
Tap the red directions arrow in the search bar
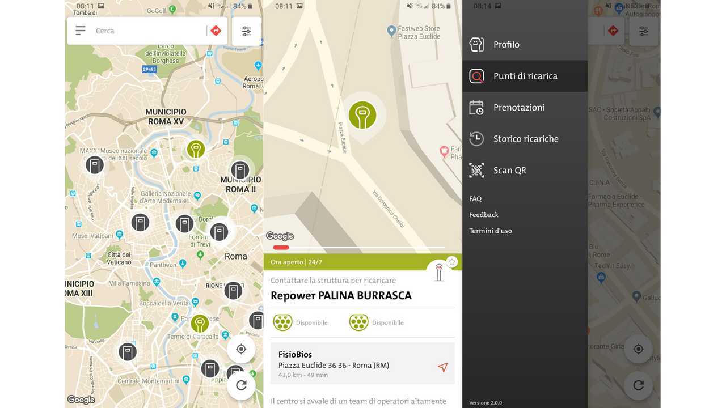[x=216, y=31]
